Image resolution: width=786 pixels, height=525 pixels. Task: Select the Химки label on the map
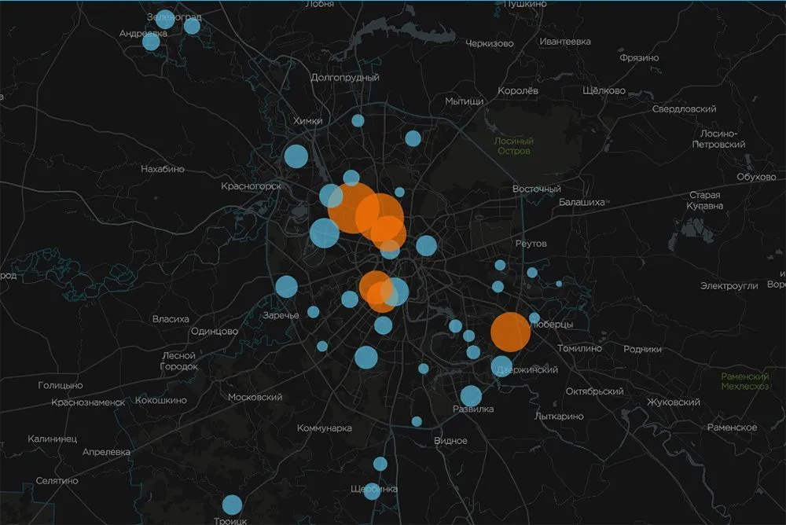tap(308, 121)
